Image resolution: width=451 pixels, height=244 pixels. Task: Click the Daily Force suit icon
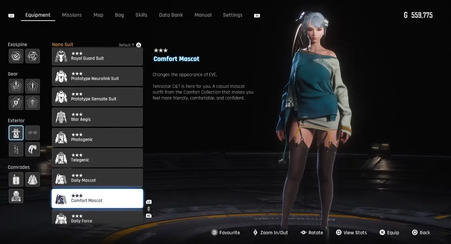[x=61, y=218]
